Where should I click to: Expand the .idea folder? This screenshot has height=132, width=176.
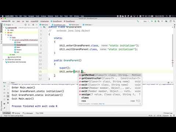pos(5,30)
